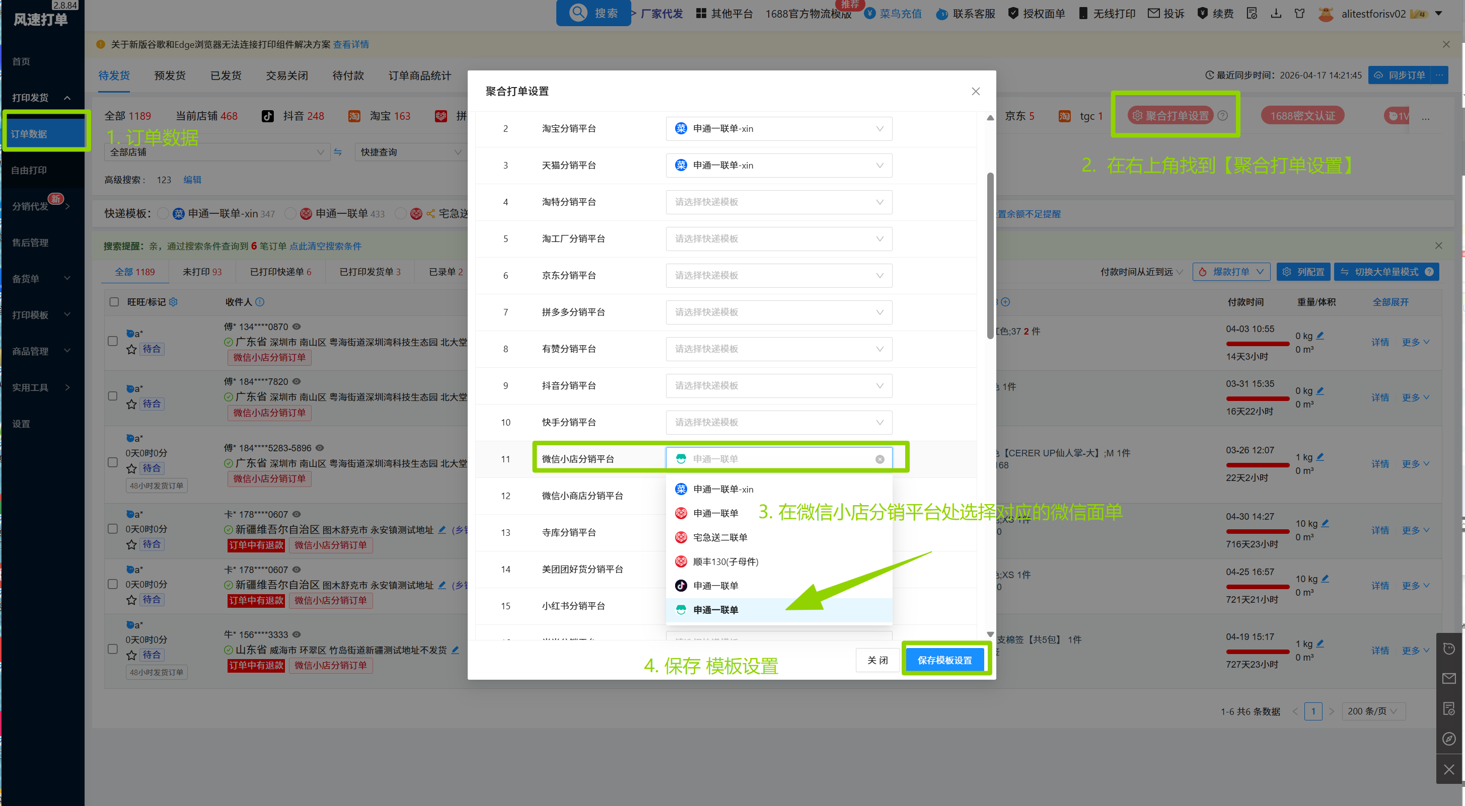This screenshot has width=1465, height=806.
Task: Choose 申通一联单-xin from template list
Action: [x=779, y=490]
